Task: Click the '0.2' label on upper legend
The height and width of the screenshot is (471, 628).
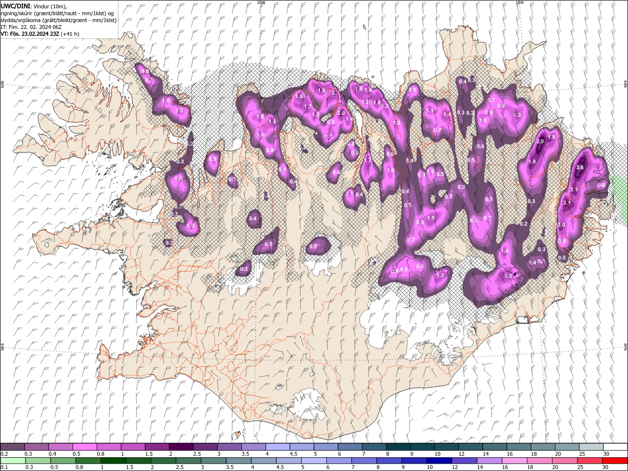Action: (x=4, y=454)
